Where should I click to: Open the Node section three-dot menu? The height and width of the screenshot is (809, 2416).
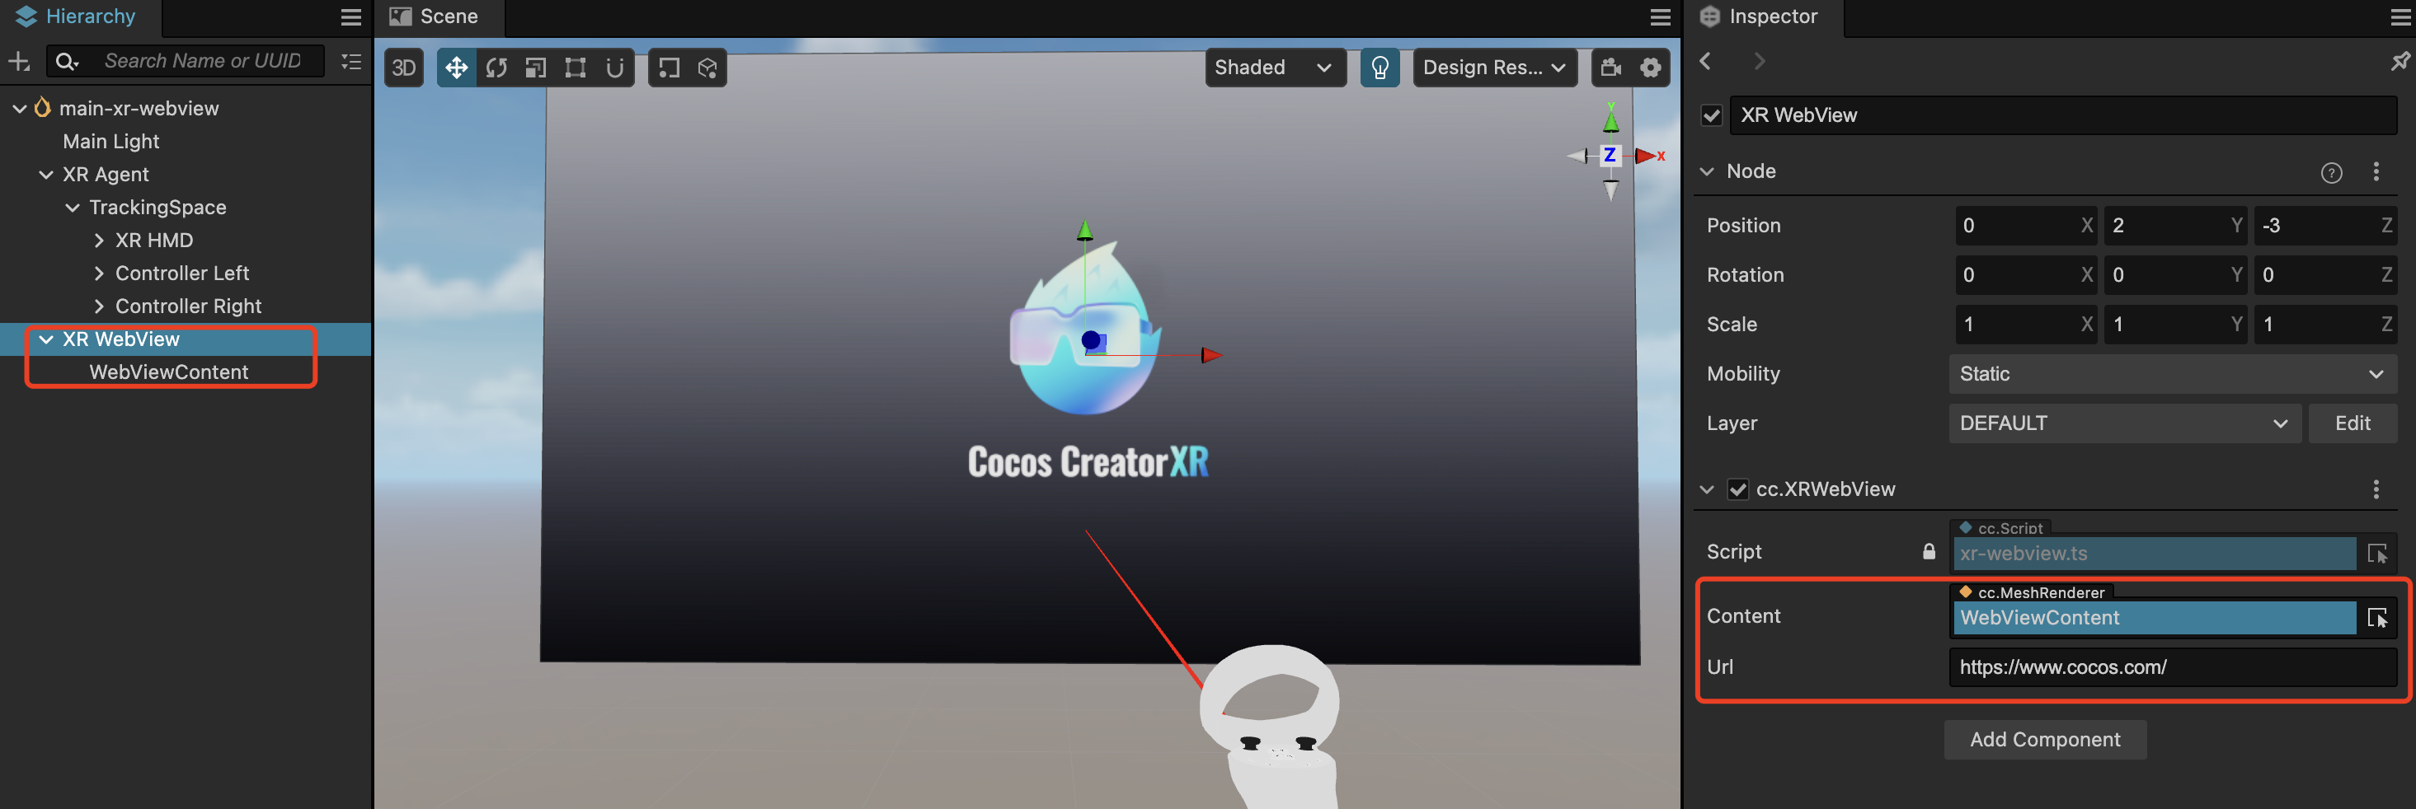[x=2376, y=171]
